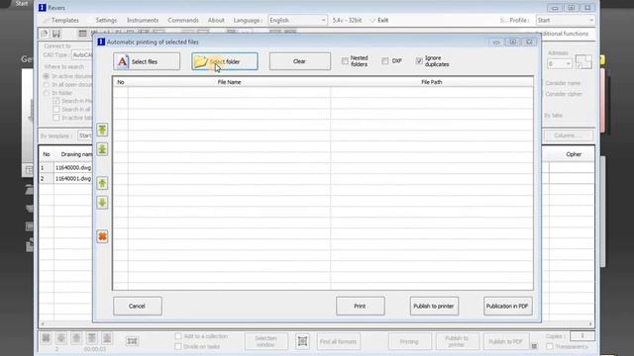This screenshot has height=356, width=634.
Task: Click the fit-frame icon left of Add to a collection
Action: tap(132, 341)
